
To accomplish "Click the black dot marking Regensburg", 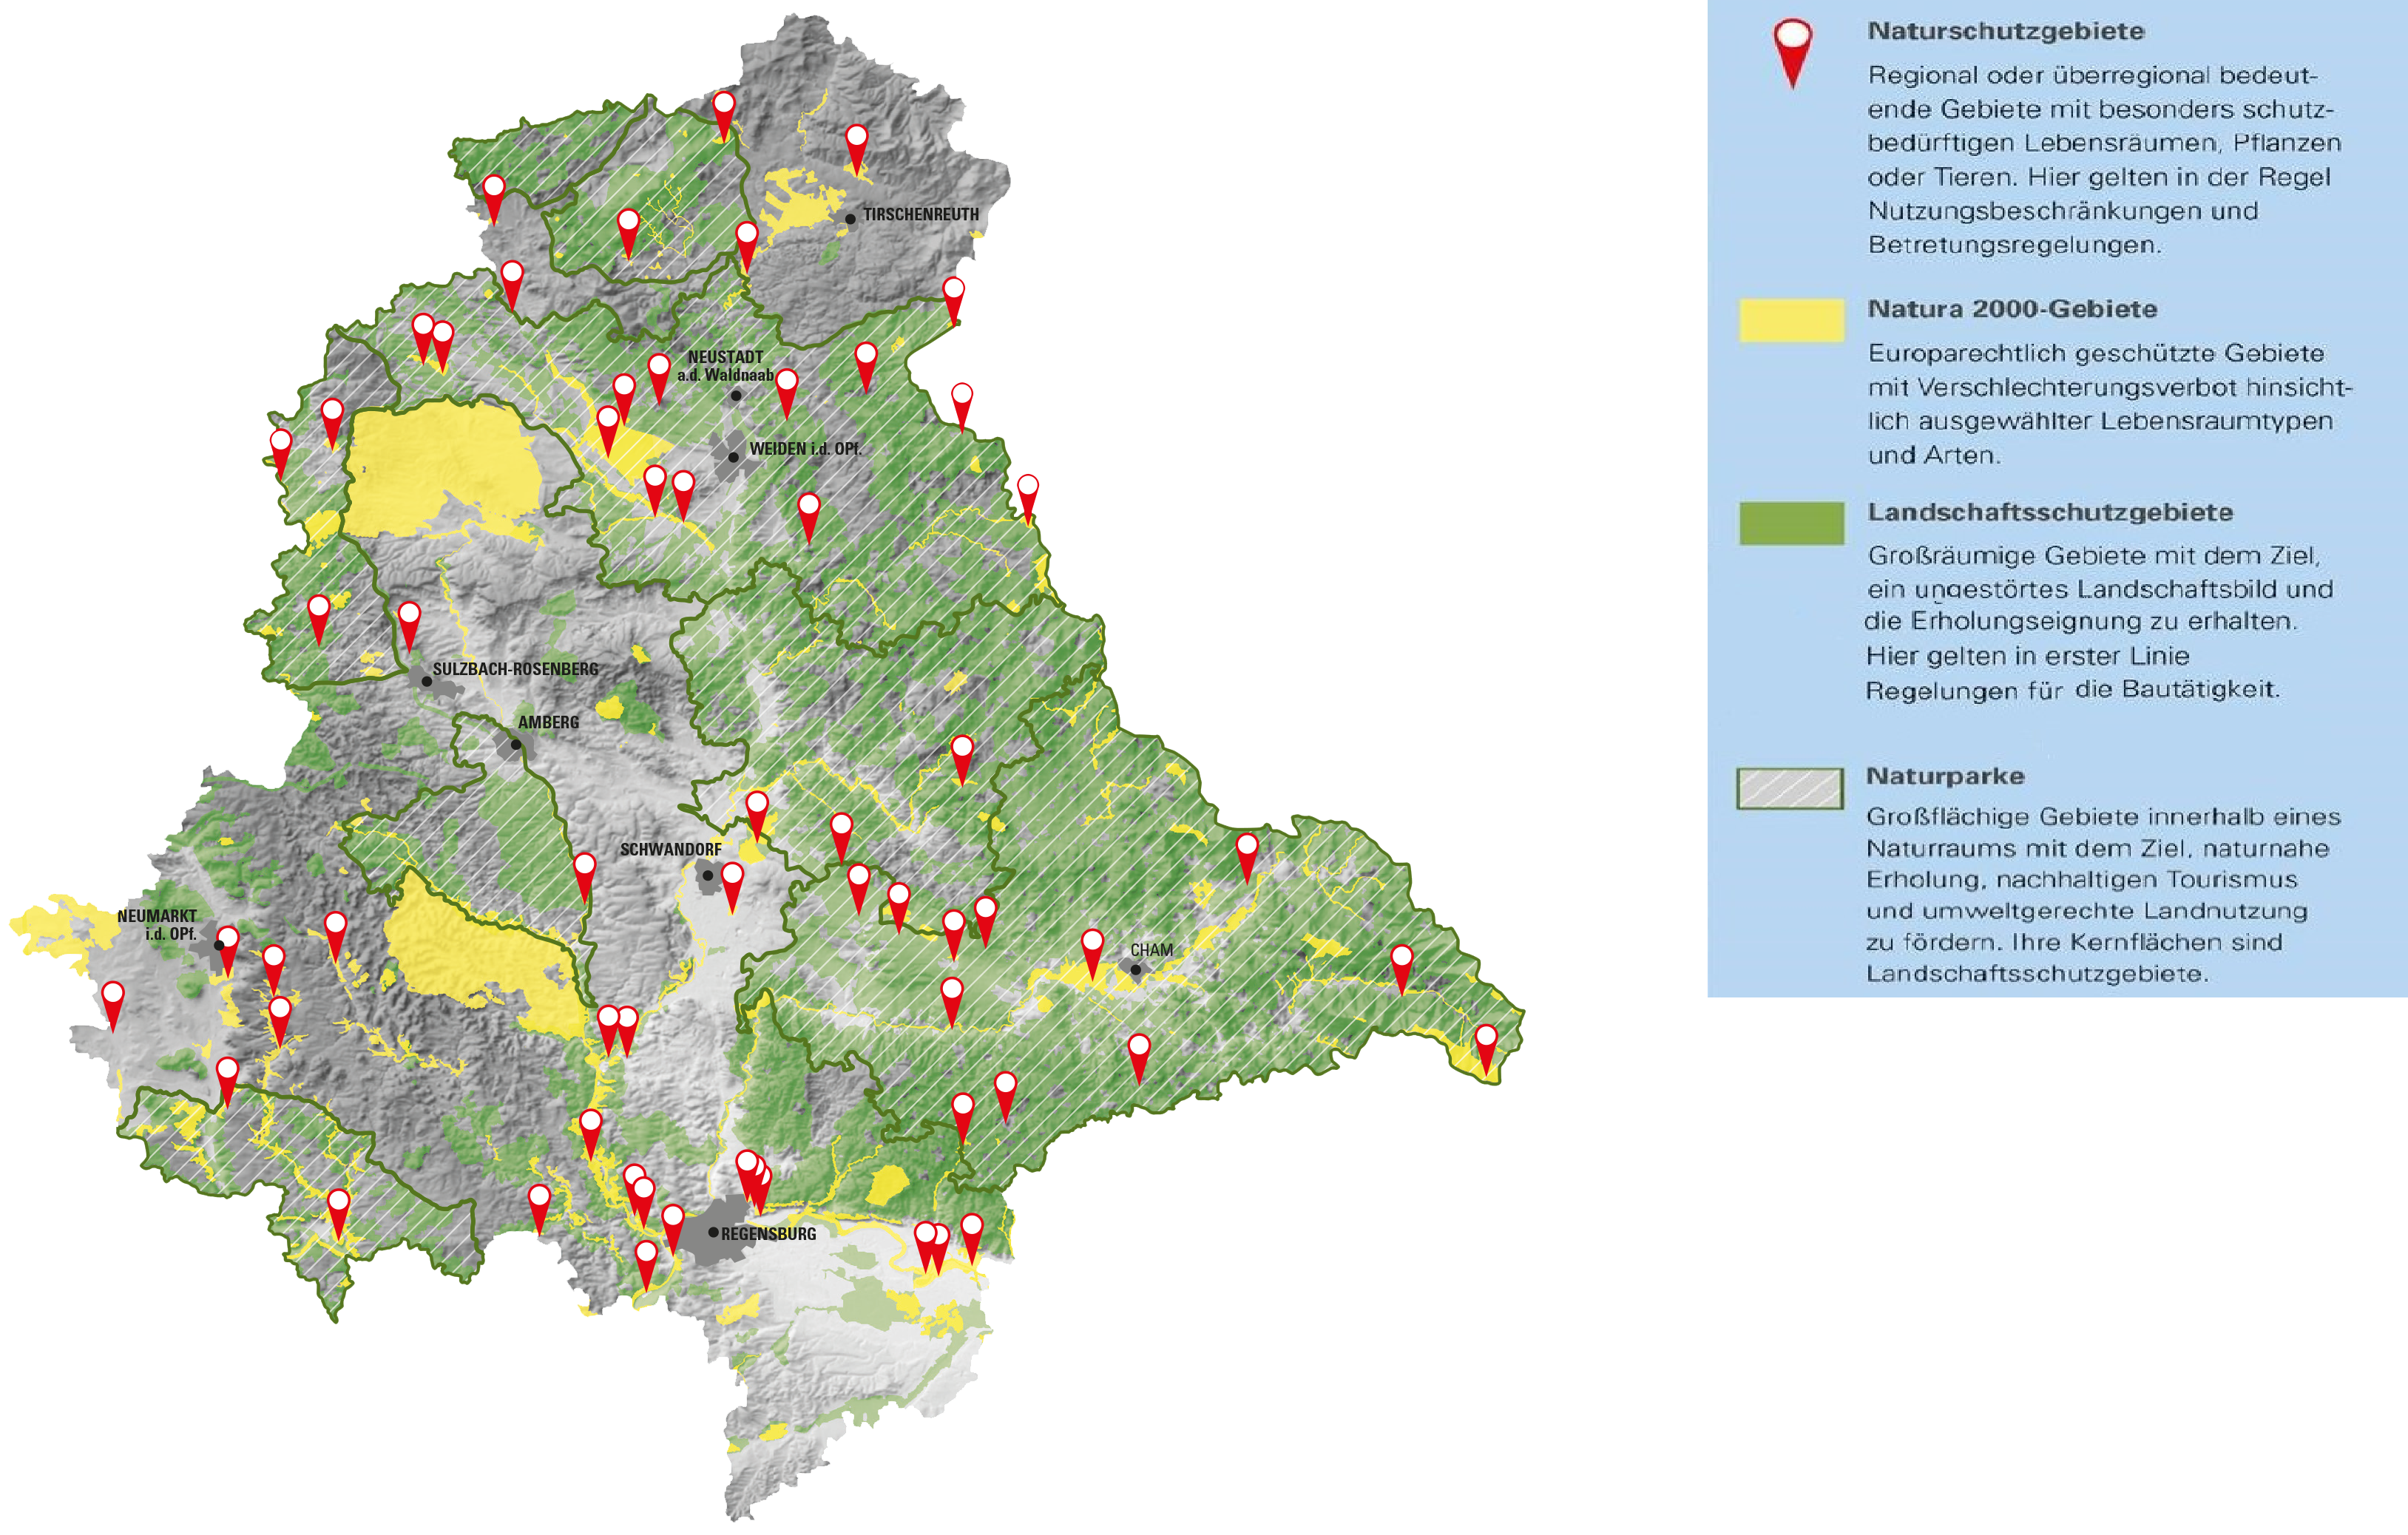I will (713, 1232).
